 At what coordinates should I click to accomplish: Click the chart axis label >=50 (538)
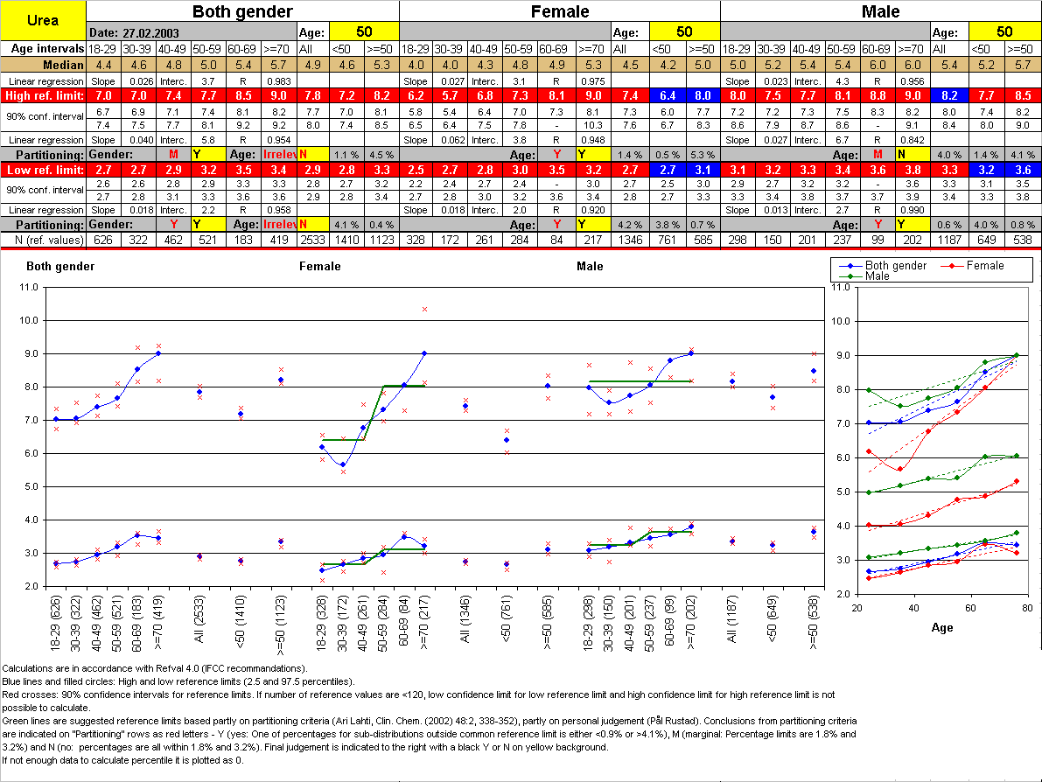click(x=814, y=622)
